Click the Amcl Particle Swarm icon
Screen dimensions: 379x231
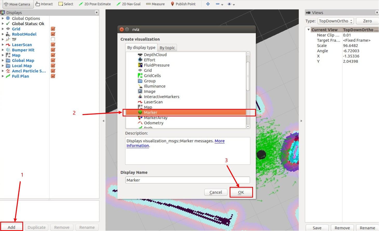coord(8,71)
